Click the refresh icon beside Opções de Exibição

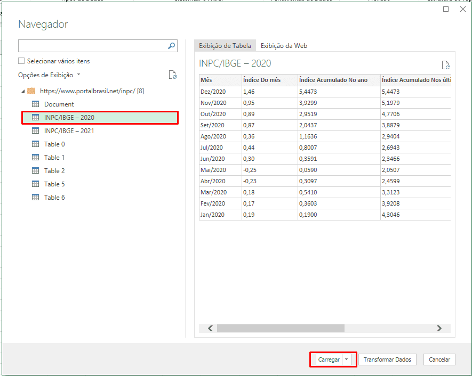pyautogui.click(x=172, y=75)
